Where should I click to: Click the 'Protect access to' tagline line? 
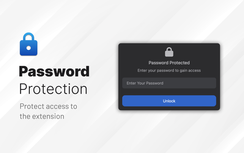[x=48, y=107]
